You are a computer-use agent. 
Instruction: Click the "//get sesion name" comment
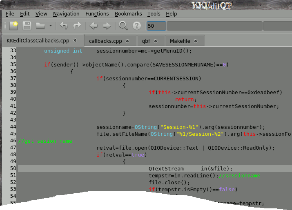pyautogui.click(x=45, y=141)
